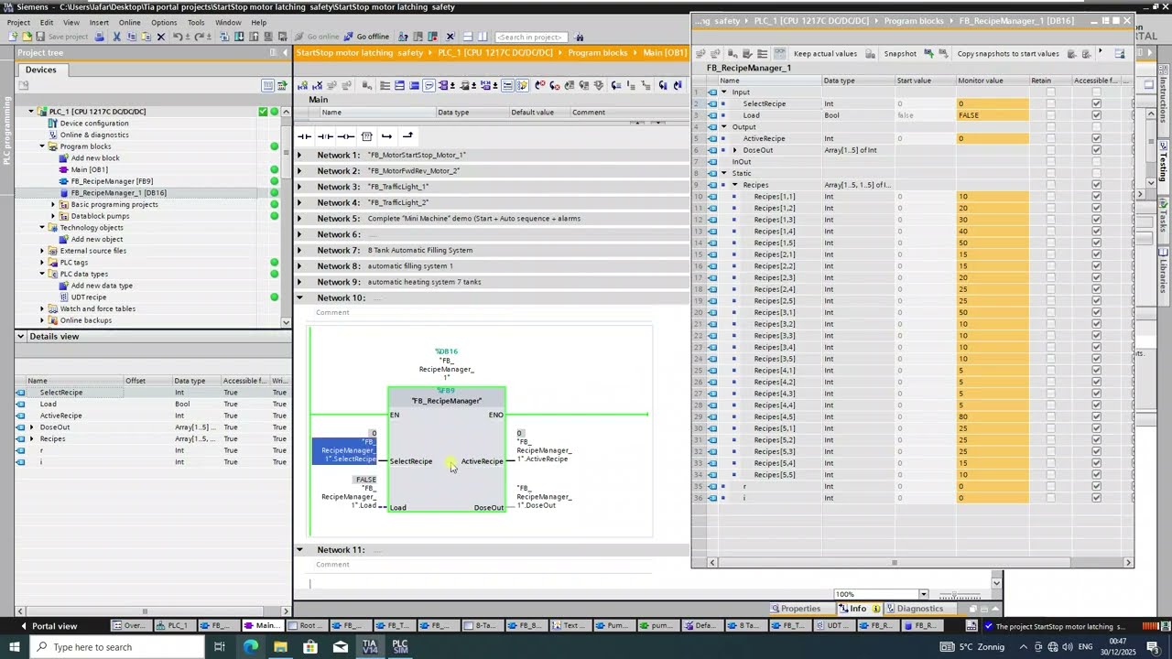Screen dimensions: 1172x659
Task: Click TIA Portal V14 taskbar icon
Action: (370, 646)
